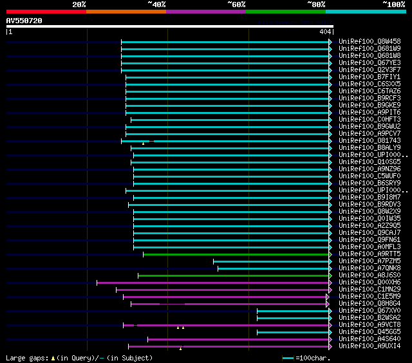
Task: Select hit UniRef100_Q9CAJ7
Action: pos(370,233)
